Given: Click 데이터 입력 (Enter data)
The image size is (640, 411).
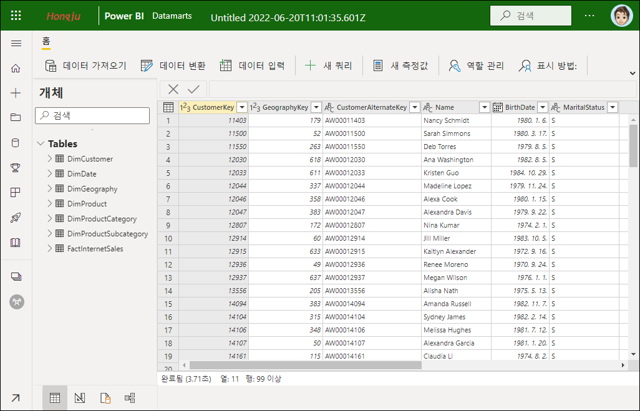Looking at the screenshot, I should point(252,65).
